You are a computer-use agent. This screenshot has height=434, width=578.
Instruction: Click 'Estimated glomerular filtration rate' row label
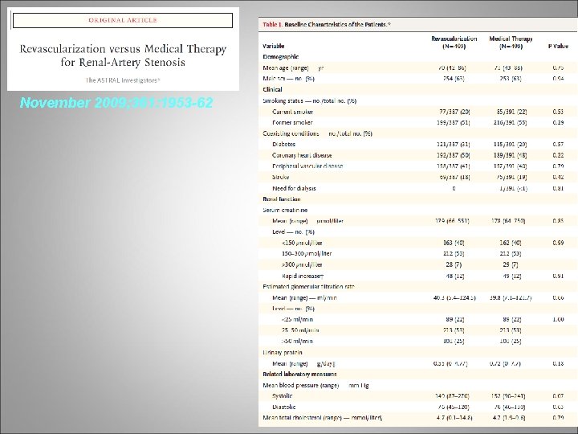click(x=308, y=286)
